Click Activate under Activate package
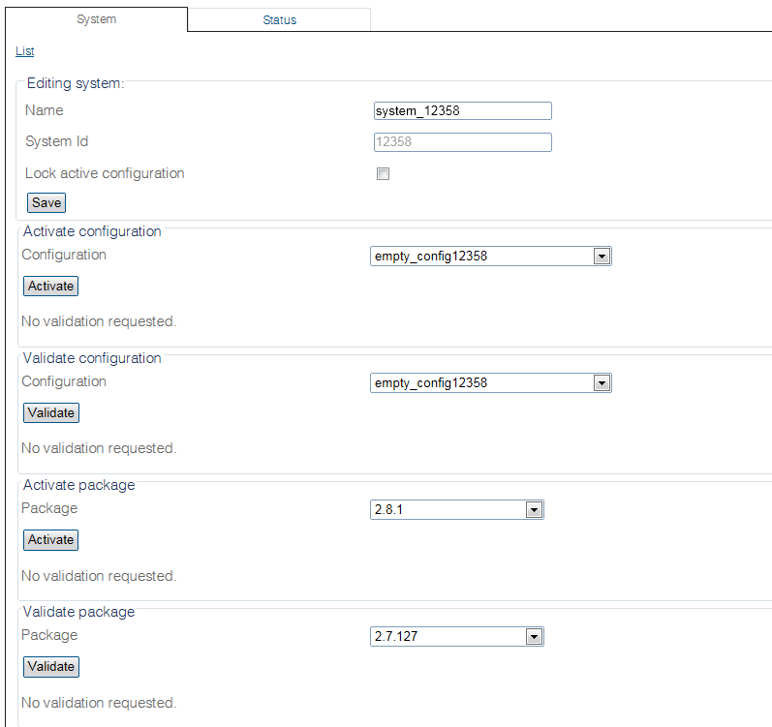This screenshot has height=727, width=772. [x=50, y=540]
